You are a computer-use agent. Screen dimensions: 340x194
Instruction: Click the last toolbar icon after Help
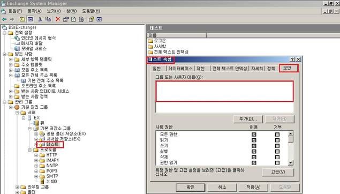[x=99, y=19]
